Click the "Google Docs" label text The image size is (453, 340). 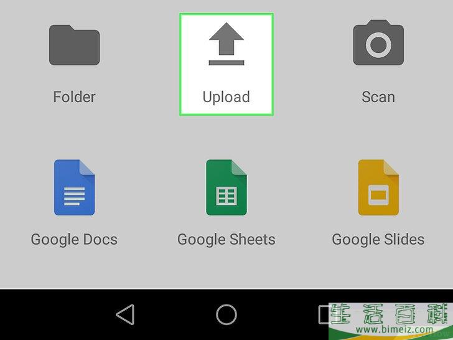click(74, 240)
